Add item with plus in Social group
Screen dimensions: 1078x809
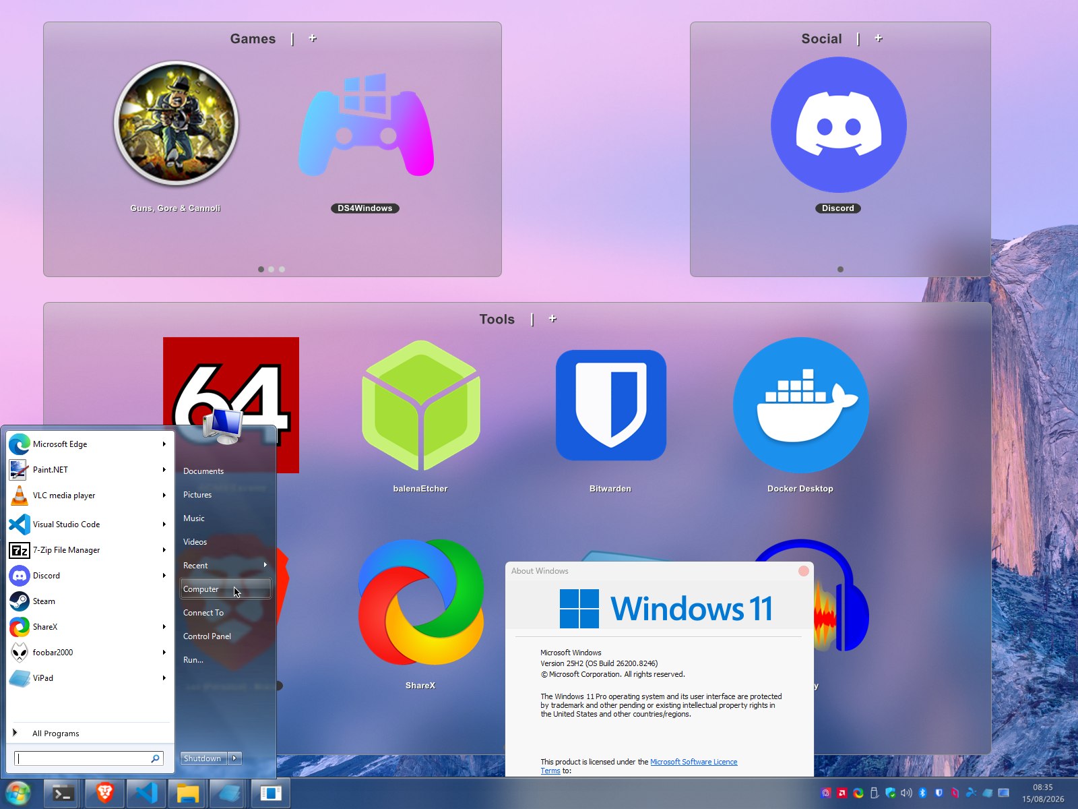coord(879,38)
